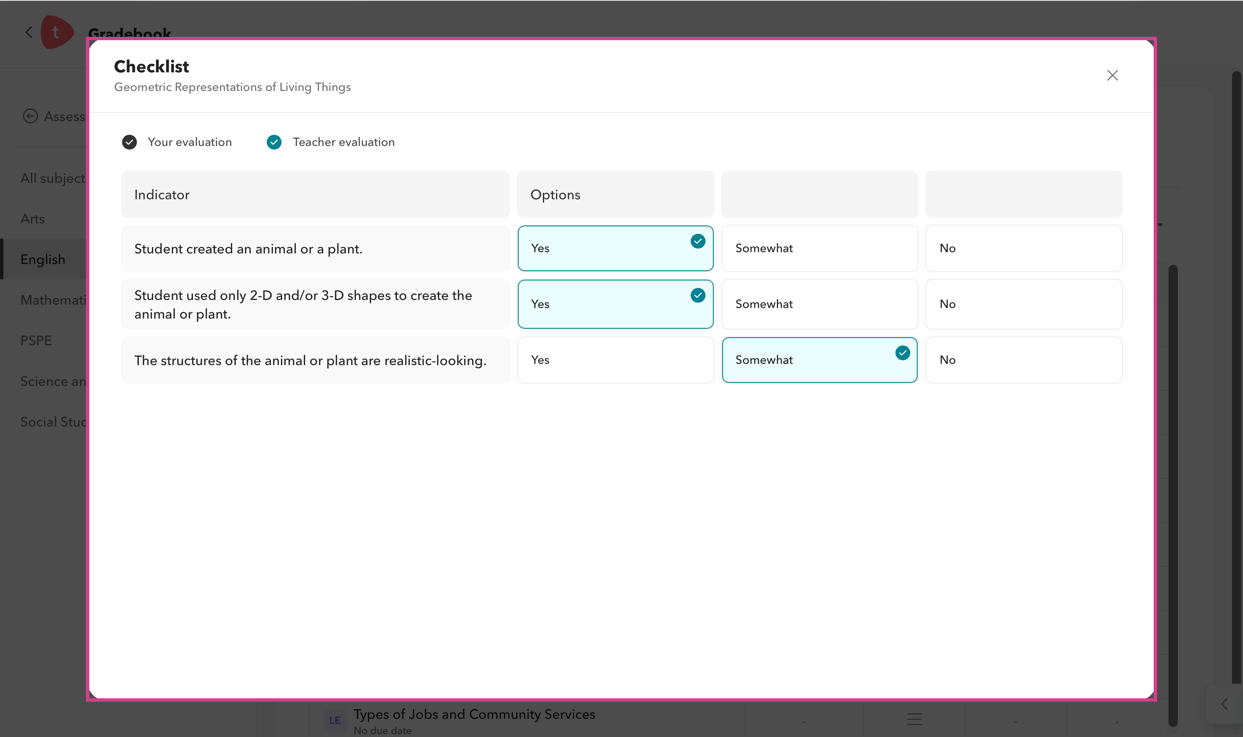Open Social Studies in the background sidebar
The height and width of the screenshot is (737, 1243).
53,422
